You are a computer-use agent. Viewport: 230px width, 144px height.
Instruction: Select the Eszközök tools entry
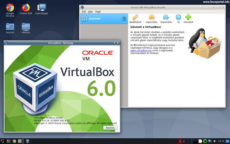(x=104, y=19)
